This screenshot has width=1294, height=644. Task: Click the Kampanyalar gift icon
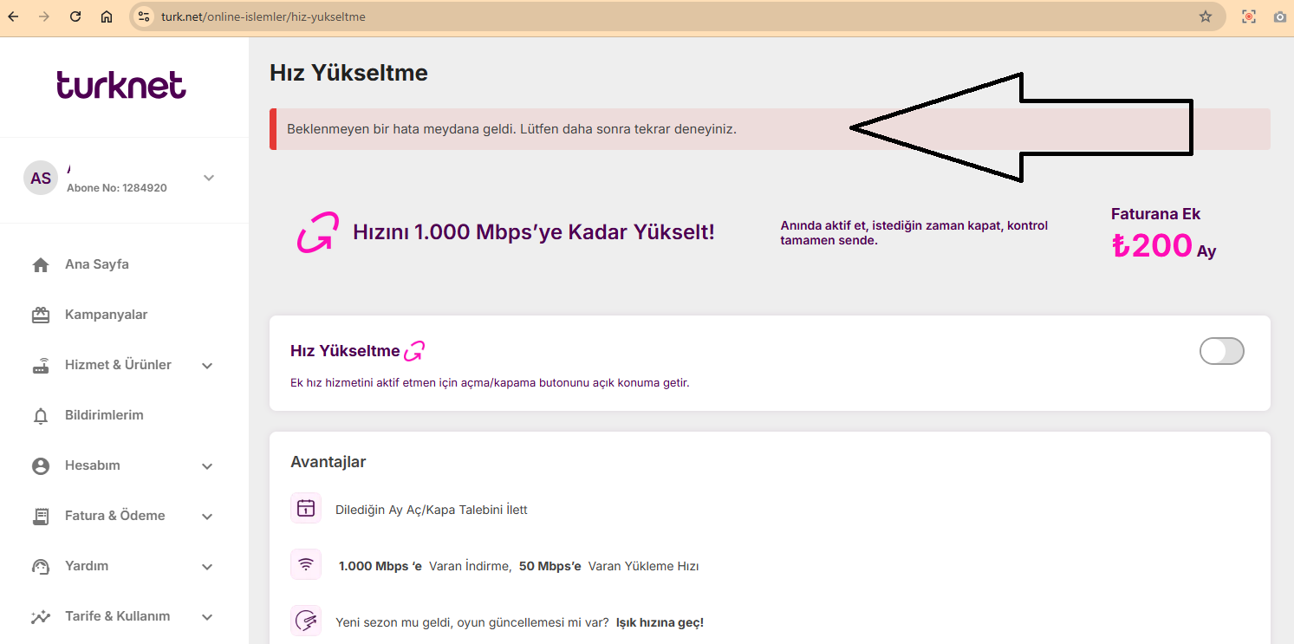41,315
